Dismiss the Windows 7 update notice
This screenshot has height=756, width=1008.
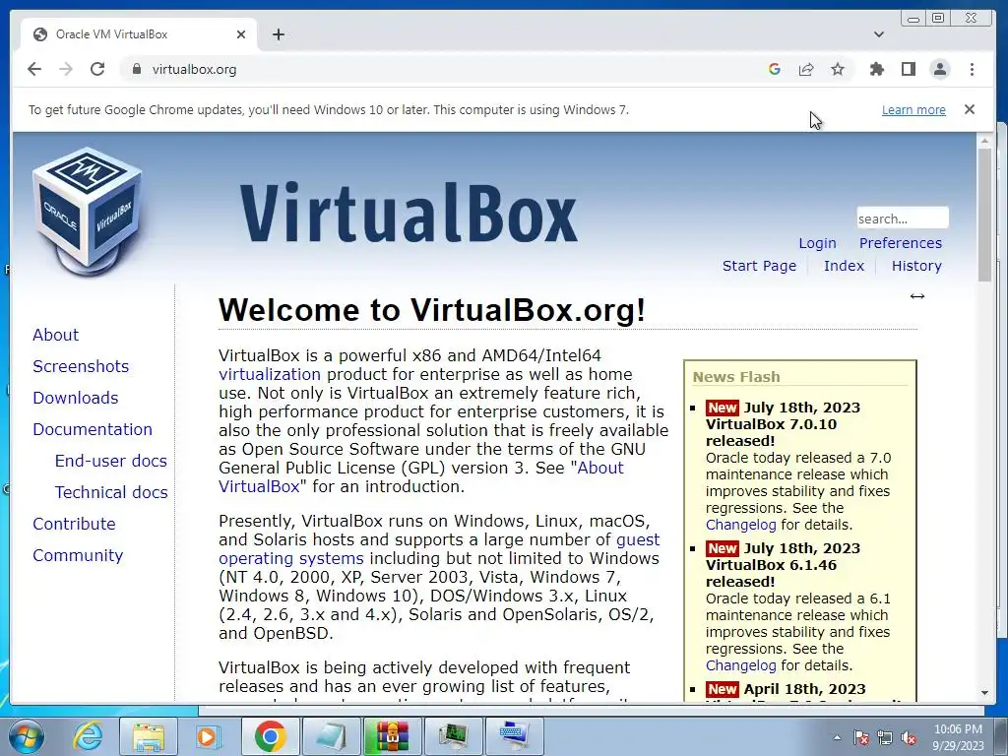(970, 109)
